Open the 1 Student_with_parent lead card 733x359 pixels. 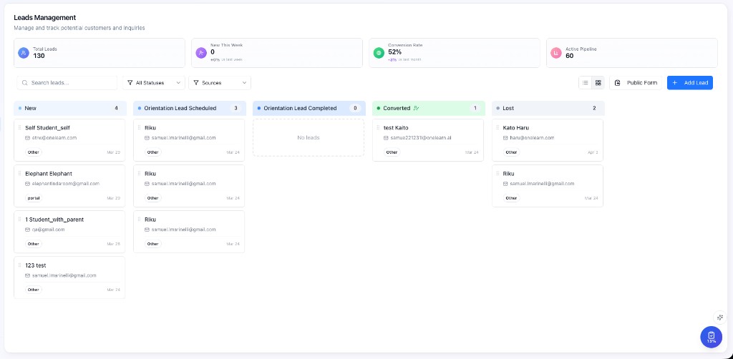point(69,232)
